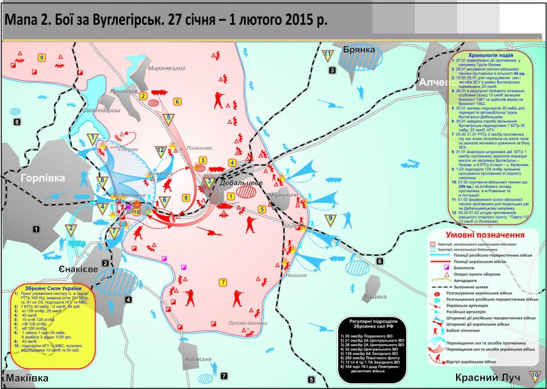Viewport: 547px width, 389px height.
Task: Select the Дебальцеве city label
Action: [x=239, y=183]
